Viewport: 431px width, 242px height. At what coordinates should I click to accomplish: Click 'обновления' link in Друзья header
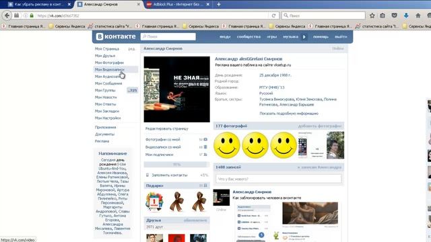pyautogui.click(x=195, y=220)
